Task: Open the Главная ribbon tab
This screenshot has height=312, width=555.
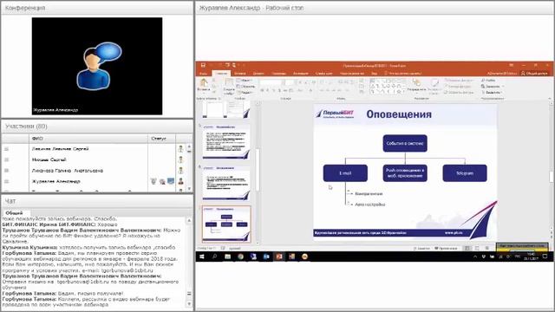Action: click(222, 73)
